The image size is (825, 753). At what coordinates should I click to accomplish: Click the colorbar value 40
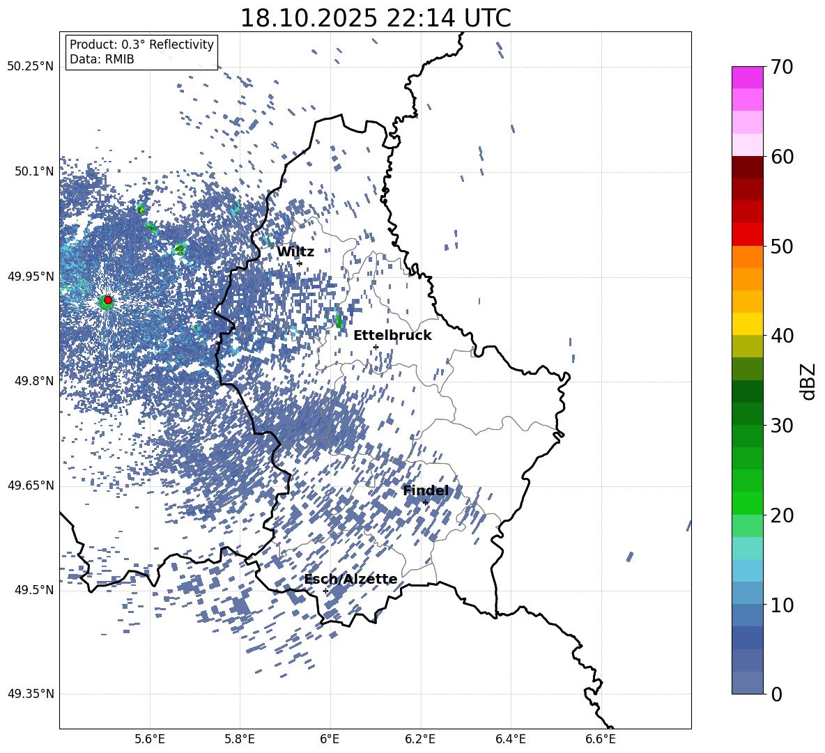782,336
